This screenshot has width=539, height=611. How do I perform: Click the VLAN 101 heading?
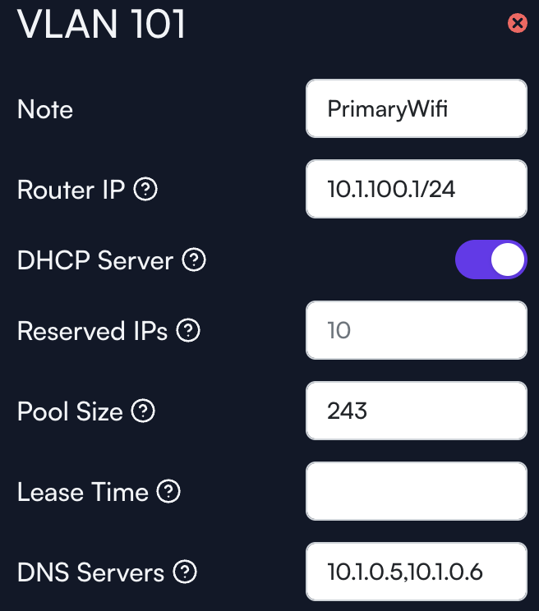pyautogui.click(x=101, y=24)
